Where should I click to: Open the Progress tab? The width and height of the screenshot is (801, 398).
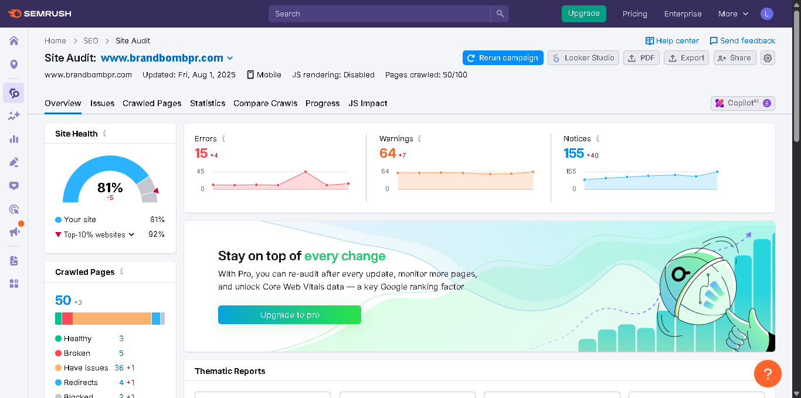[323, 103]
